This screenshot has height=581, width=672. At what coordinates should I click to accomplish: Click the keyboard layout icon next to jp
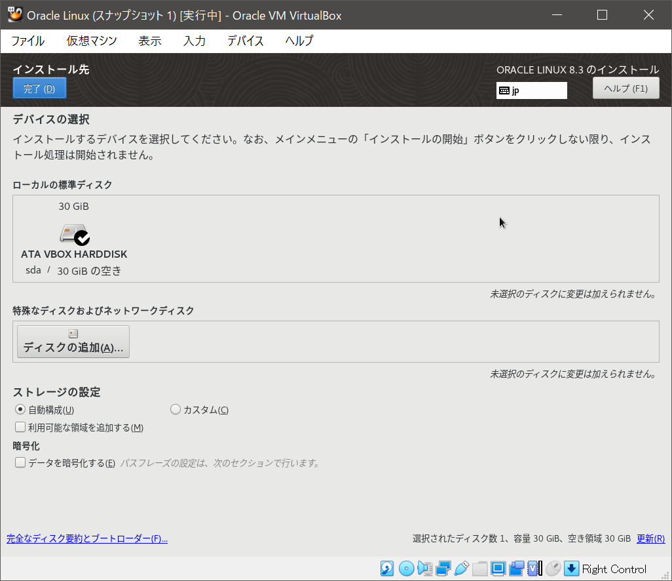[x=504, y=90]
